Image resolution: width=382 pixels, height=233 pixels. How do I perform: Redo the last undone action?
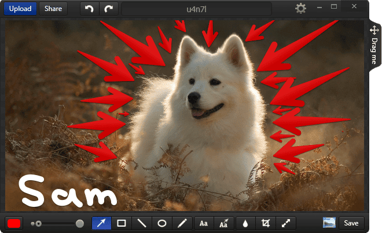coord(108,9)
